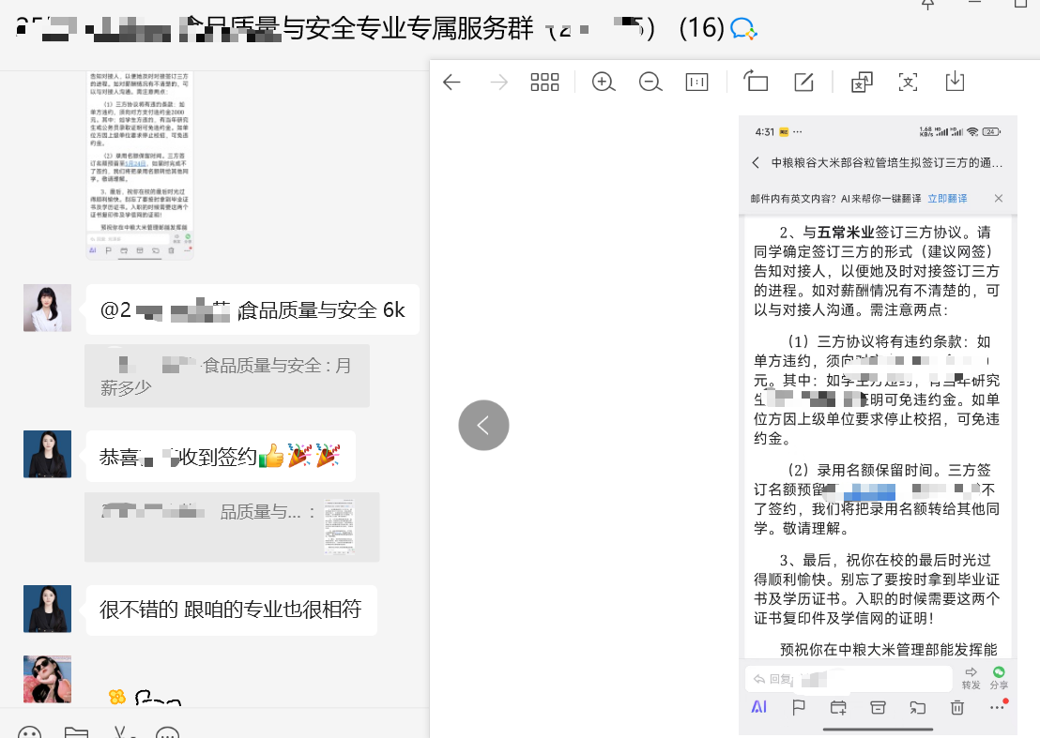Extract text from image with OCR
This screenshot has width=1040, height=738.
pyautogui.click(x=908, y=83)
